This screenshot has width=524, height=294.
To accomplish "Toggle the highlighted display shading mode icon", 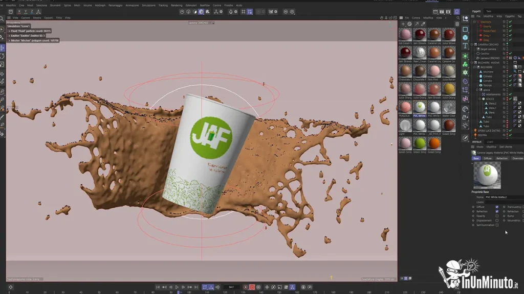I will (201, 12).
